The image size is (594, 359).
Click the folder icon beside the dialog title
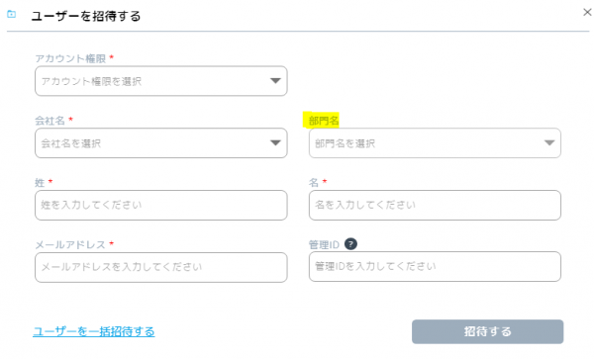click(x=12, y=14)
